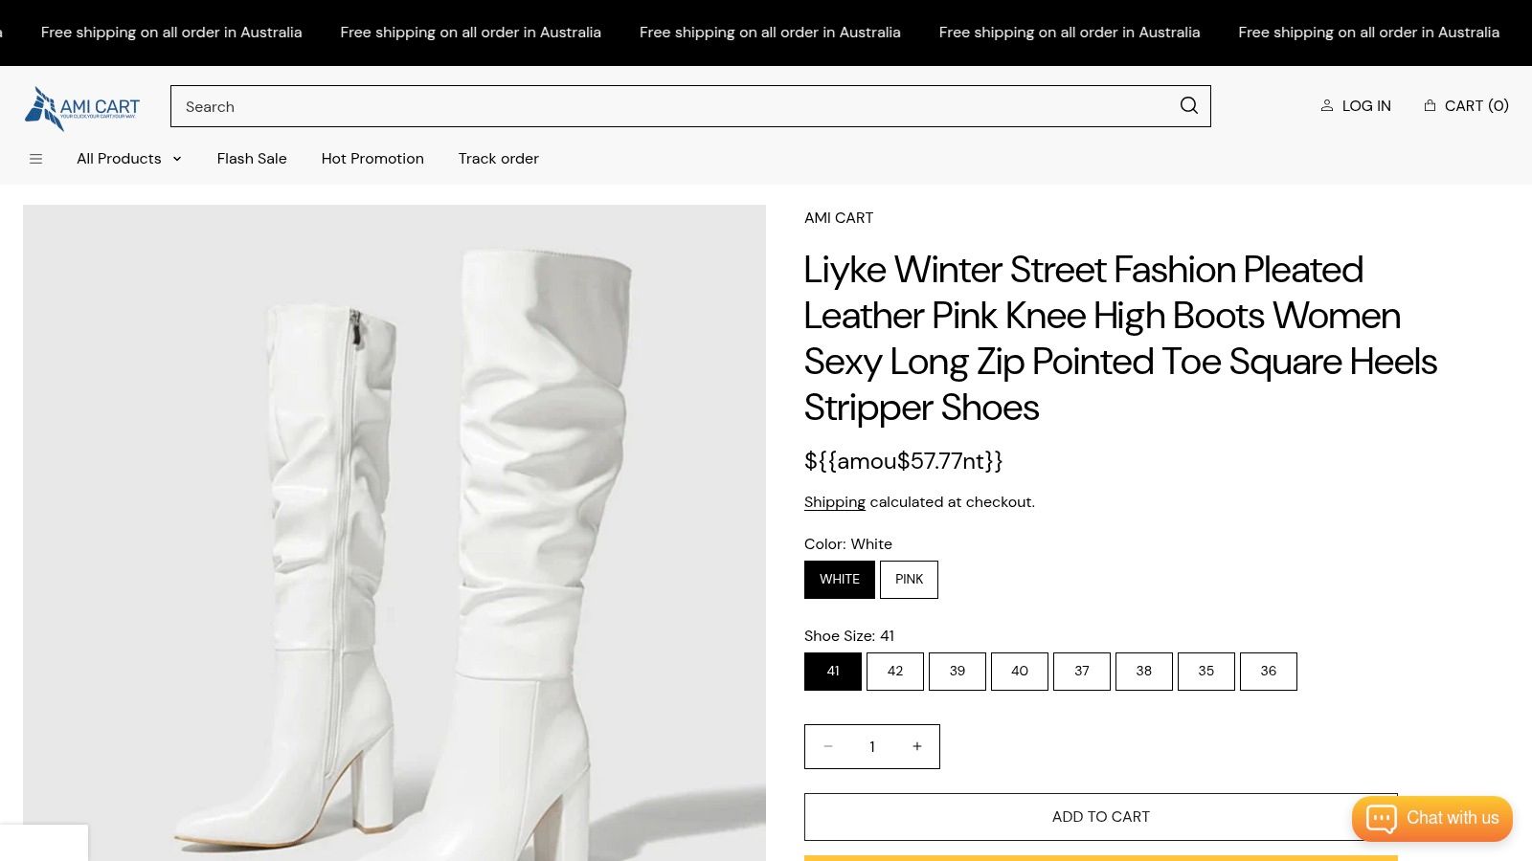Select the White color option
1532x861 pixels.
pos(839,580)
